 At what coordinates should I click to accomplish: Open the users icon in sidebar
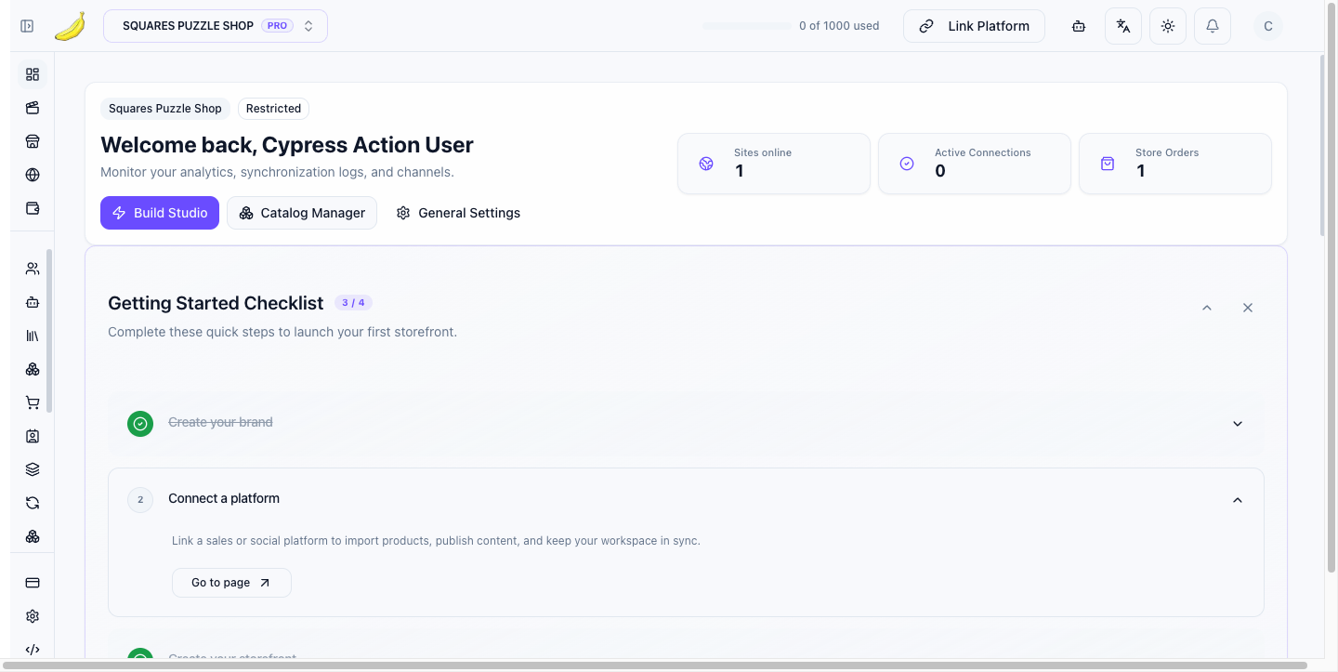click(33, 269)
